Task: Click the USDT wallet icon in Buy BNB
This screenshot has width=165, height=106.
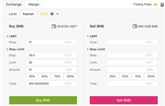Action: [x=54, y=26]
